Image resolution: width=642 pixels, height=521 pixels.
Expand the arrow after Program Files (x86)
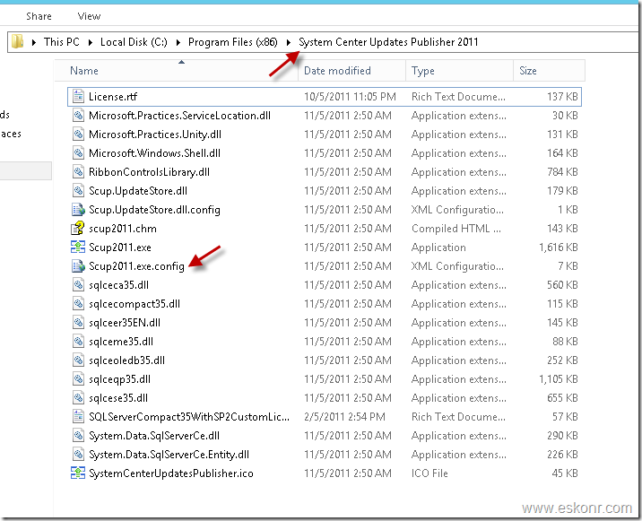click(x=289, y=42)
